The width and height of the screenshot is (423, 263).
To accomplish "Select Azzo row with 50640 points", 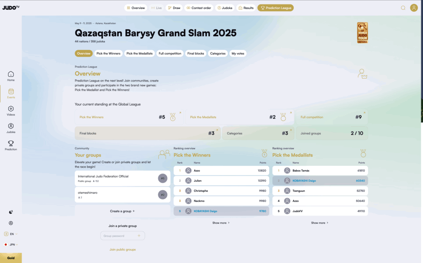I will click(320, 201).
